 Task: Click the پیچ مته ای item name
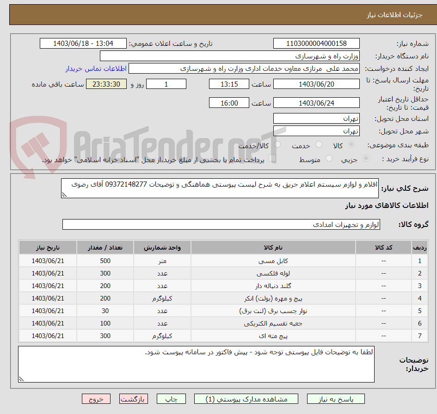(273, 336)
